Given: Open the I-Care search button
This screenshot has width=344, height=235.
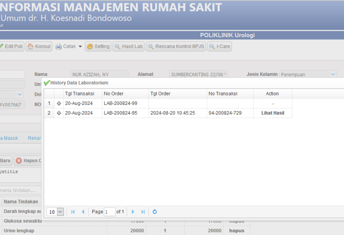Looking at the screenshot, I should pos(220,47).
